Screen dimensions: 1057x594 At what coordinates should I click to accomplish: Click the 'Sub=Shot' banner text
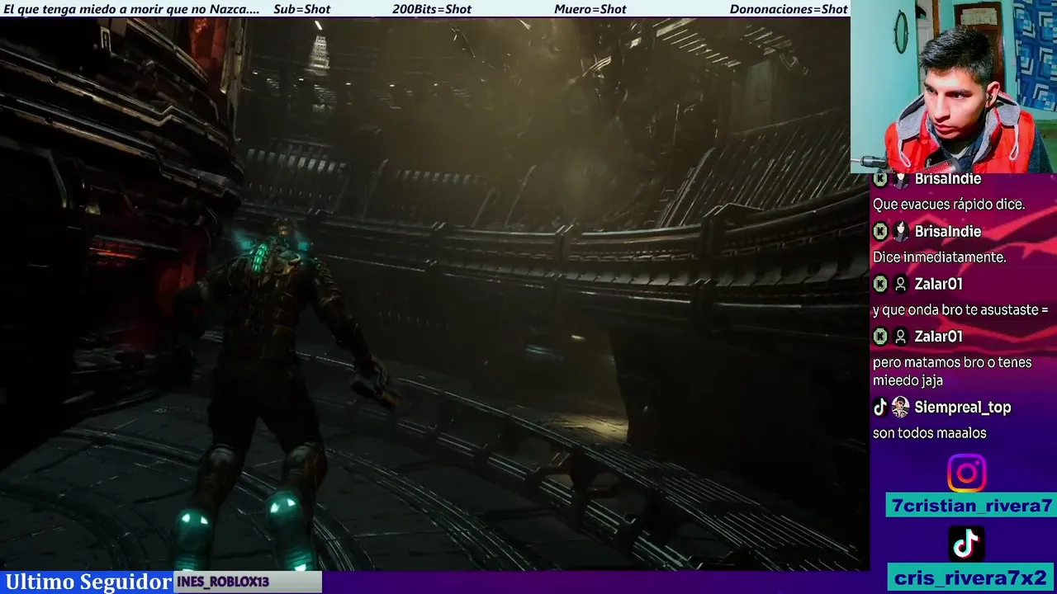(301, 9)
